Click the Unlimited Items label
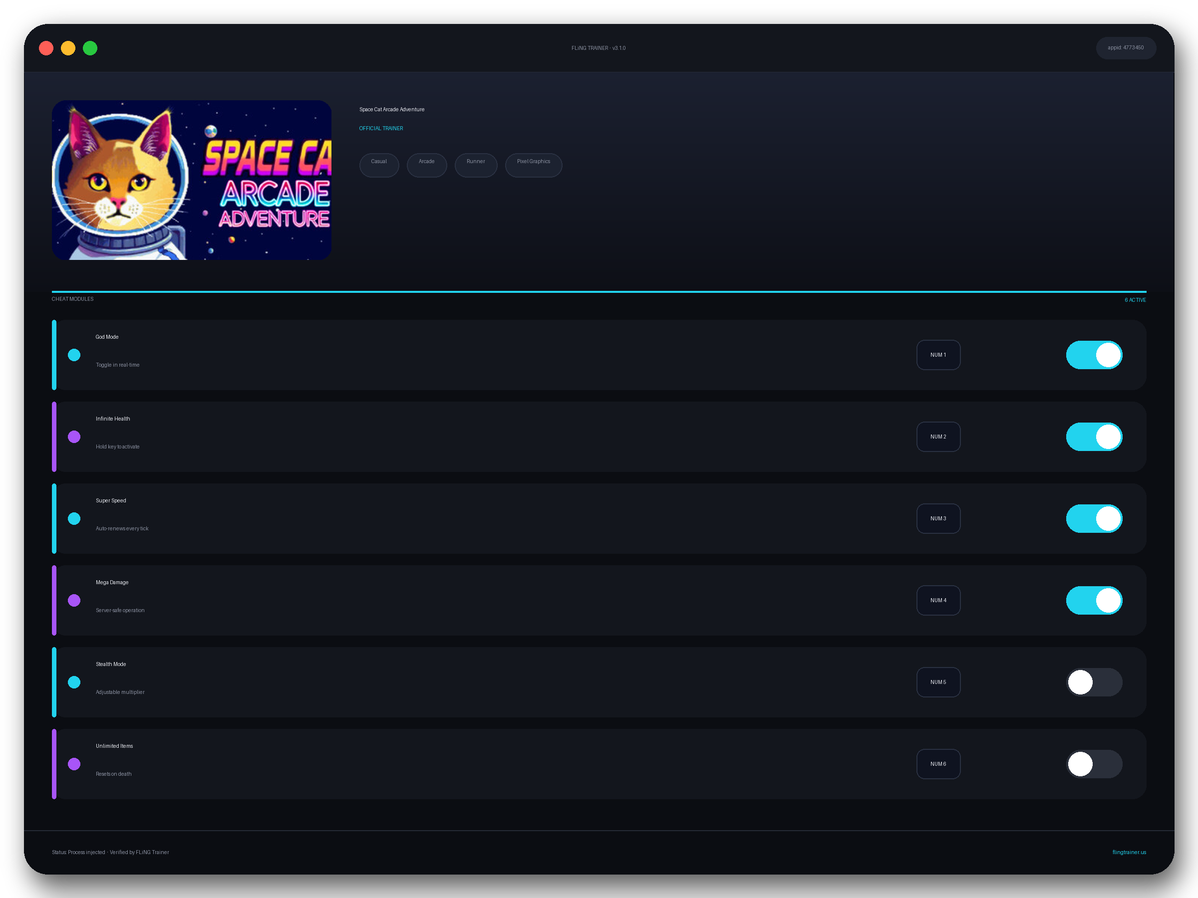Image resolution: width=1198 pixels, height=898 pixels. pos(114,746)
